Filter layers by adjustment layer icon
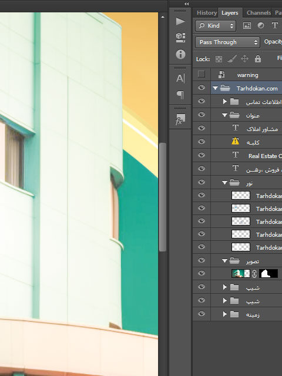282x376 pixels. click(x=261, y=26)
